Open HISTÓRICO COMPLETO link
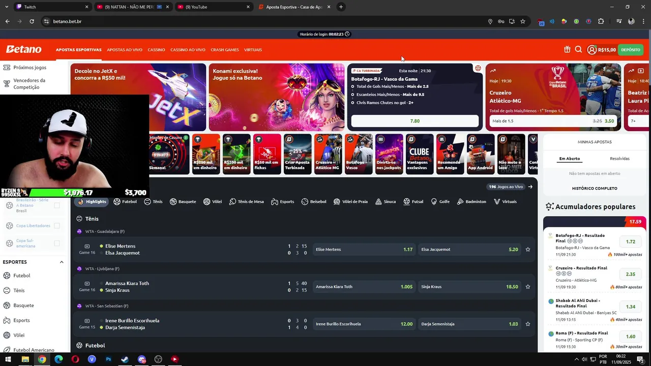The height and width of the screenshot is (366, 651). [x=595, y=189]
